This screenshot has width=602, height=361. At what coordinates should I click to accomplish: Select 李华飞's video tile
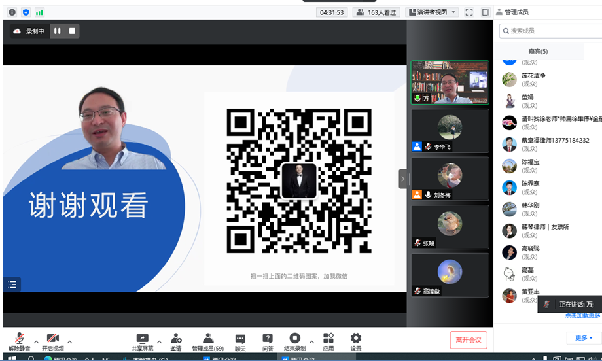[x=450, y=131]
